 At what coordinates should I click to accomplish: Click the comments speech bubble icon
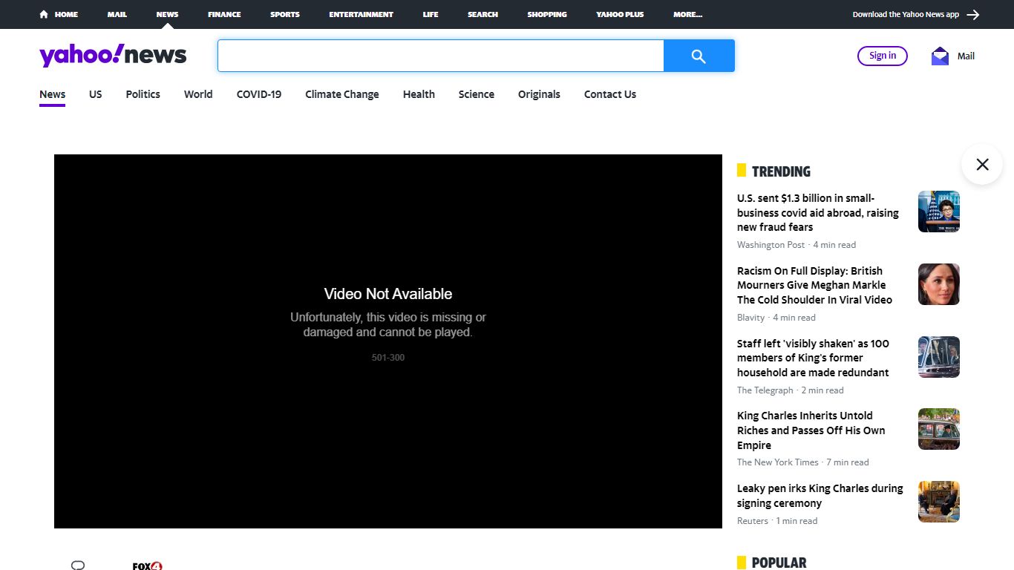coord(78,566)
